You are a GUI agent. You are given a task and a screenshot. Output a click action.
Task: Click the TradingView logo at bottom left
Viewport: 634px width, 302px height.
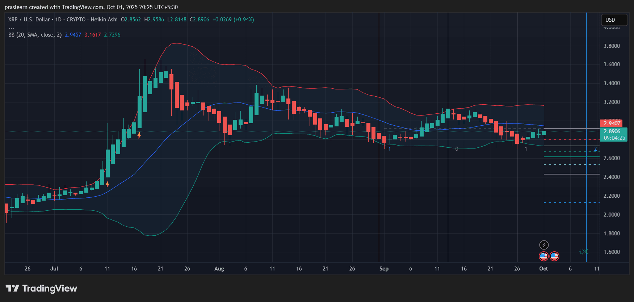click(12, 288)
